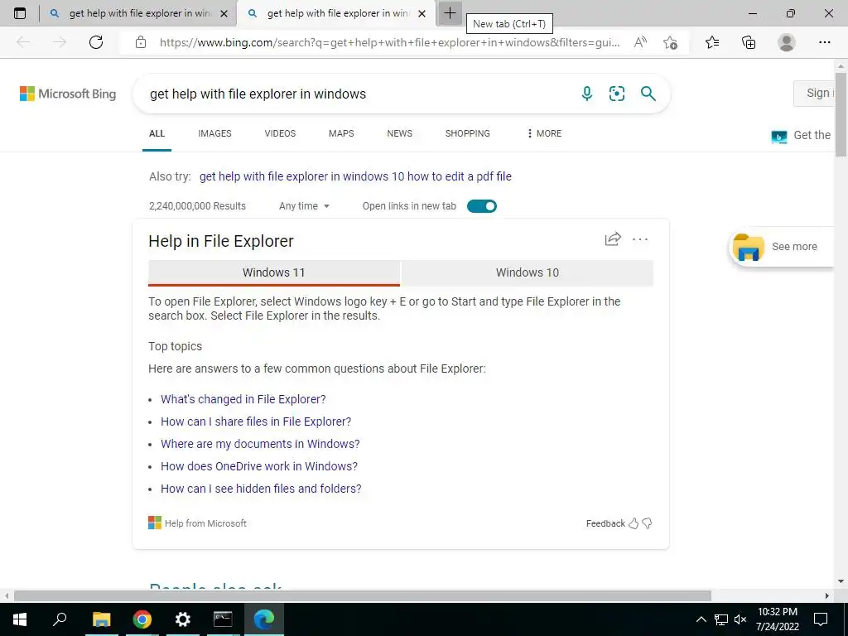Switch to the first browser tab
848x636 pixels.
click(x=139, y=13)
